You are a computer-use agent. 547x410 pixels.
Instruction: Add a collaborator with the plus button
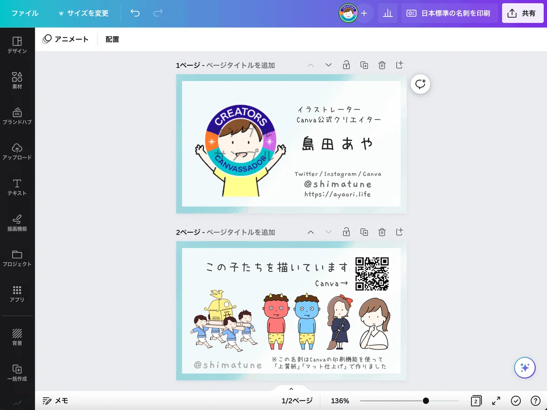pyautogui.click(x=364, y=13)
